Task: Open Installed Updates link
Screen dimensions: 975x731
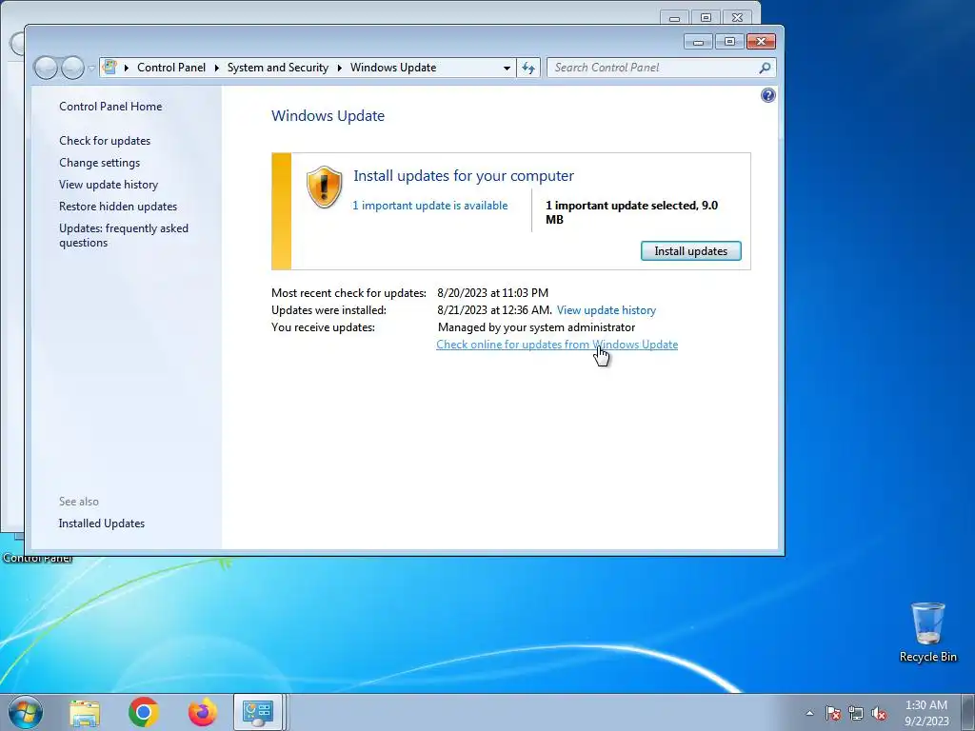Action: 101,524
